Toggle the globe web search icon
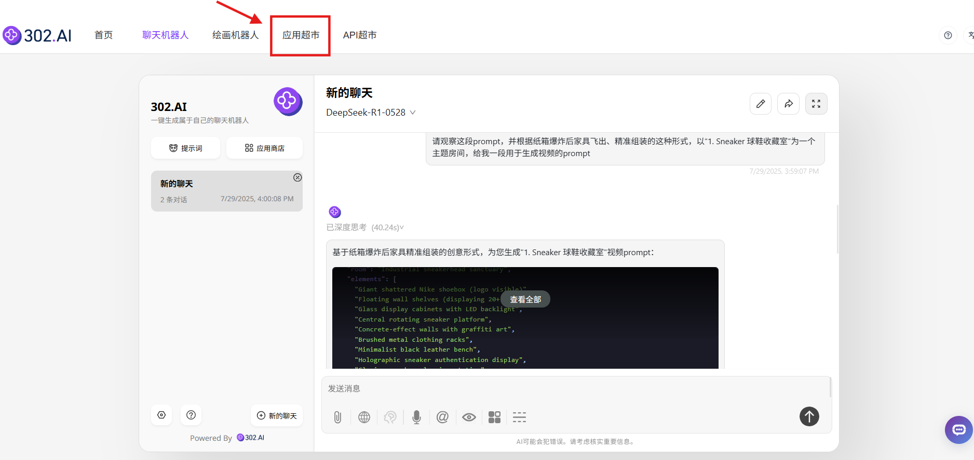The image size is (974, 460). pos(364,417)
